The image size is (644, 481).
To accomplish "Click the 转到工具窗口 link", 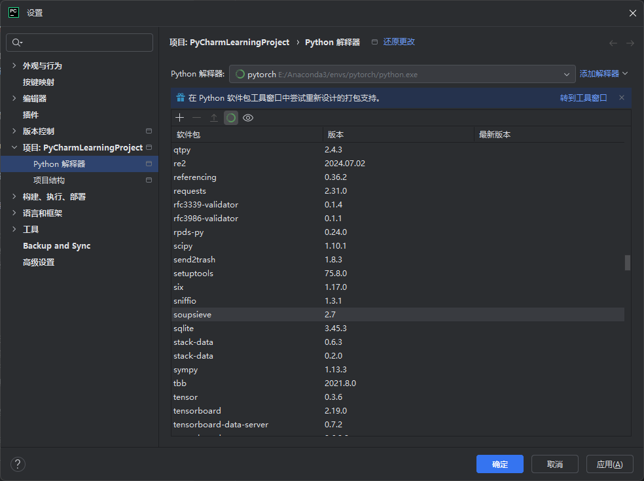I will 583,98.
